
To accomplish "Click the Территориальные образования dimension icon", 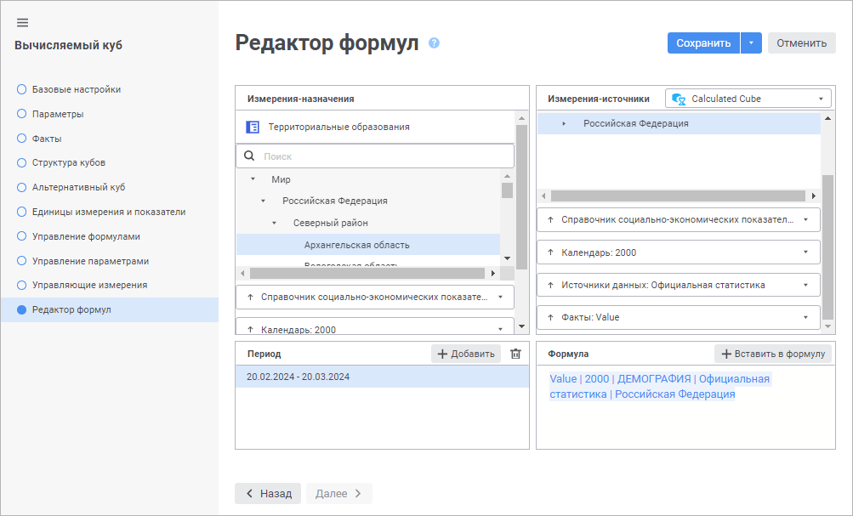I will pos(253,128).
